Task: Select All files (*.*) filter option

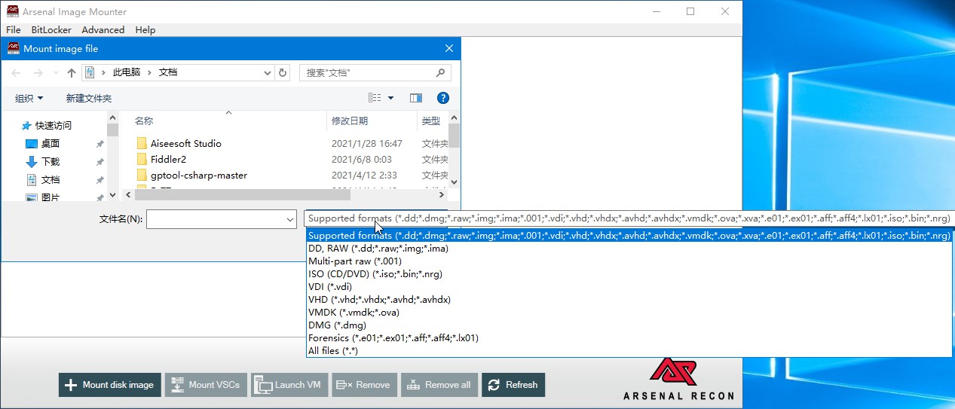Action: point(333,350)
